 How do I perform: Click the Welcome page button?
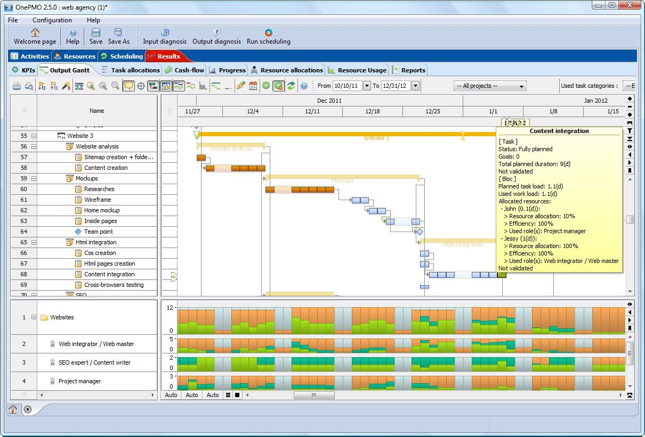point(34,36)
